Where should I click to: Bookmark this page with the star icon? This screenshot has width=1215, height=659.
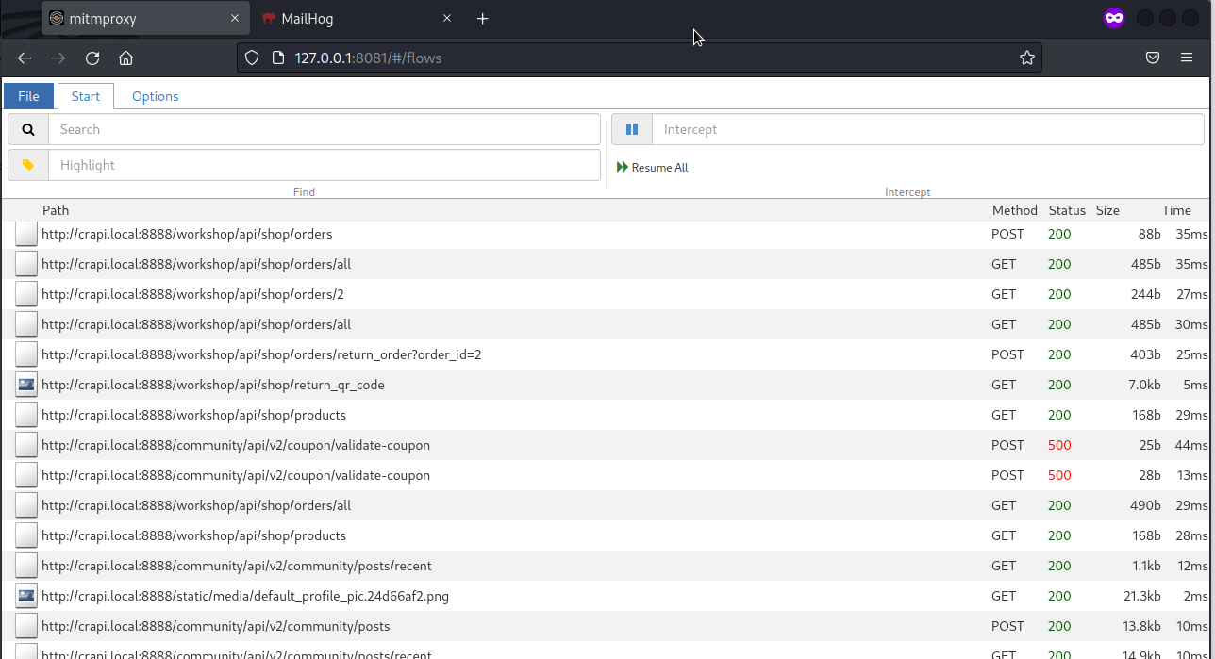tap(1027, 58)
